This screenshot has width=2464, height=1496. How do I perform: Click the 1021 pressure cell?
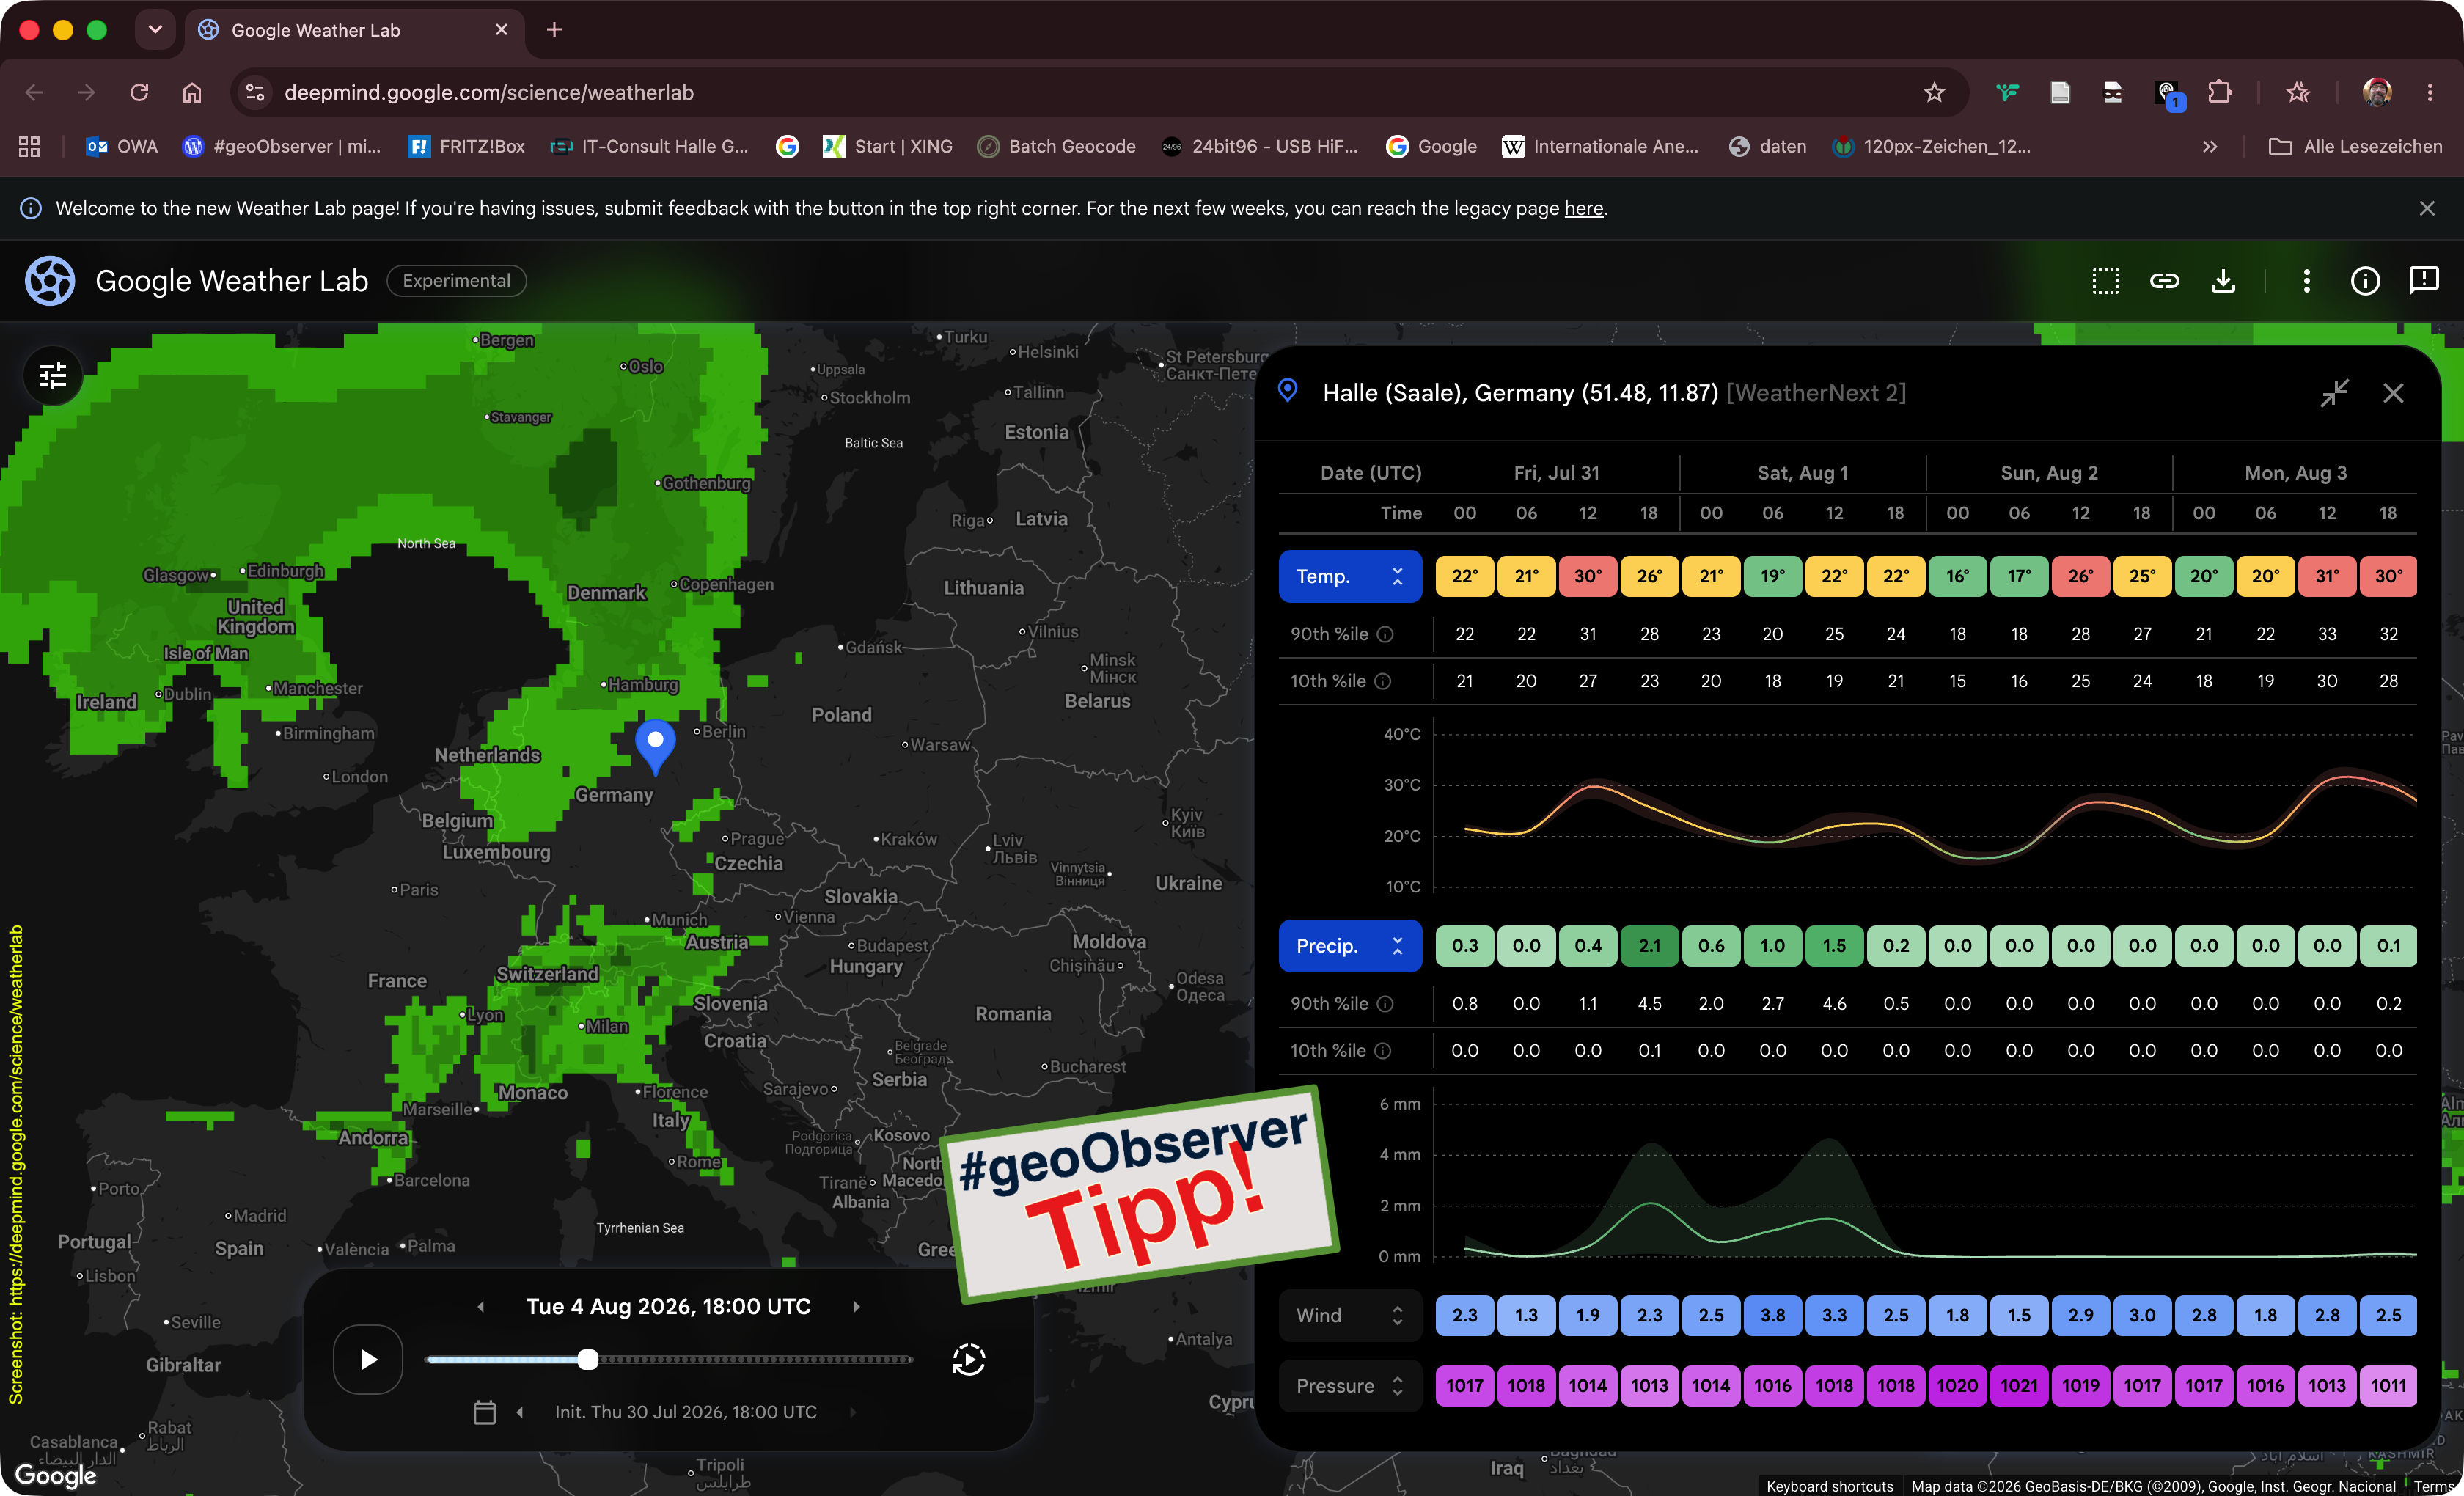[2019, 1386]
